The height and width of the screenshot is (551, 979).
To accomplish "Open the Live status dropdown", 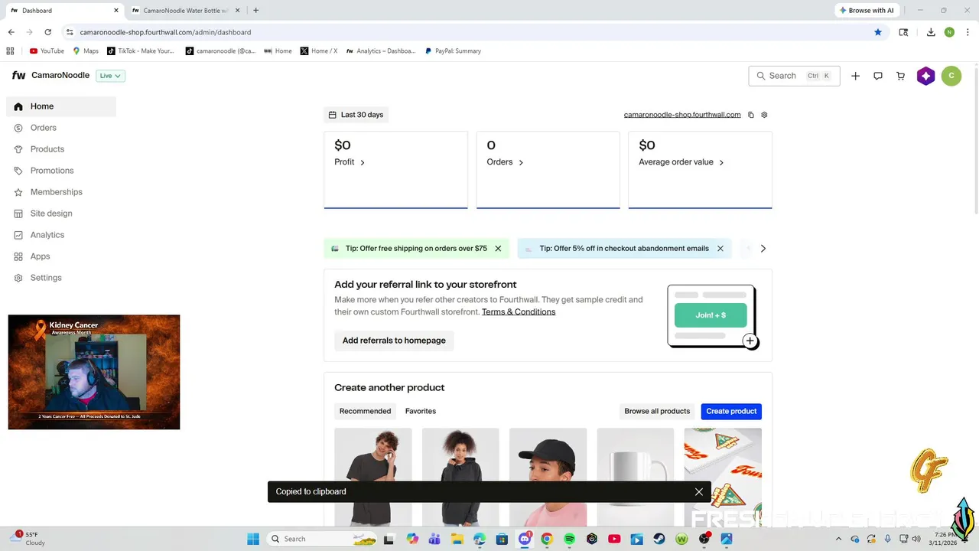I will point(110,76).
